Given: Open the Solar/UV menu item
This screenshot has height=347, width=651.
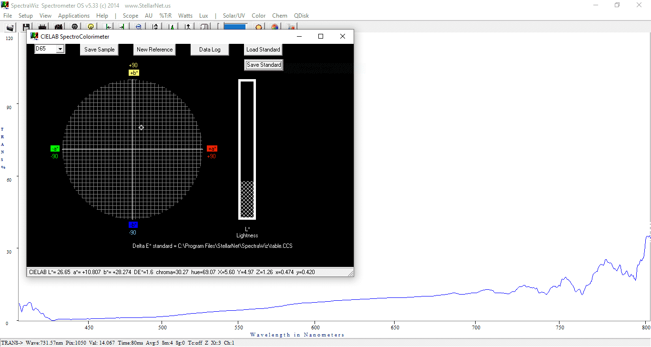Looking at the screenshot, I should click(234, 16).
